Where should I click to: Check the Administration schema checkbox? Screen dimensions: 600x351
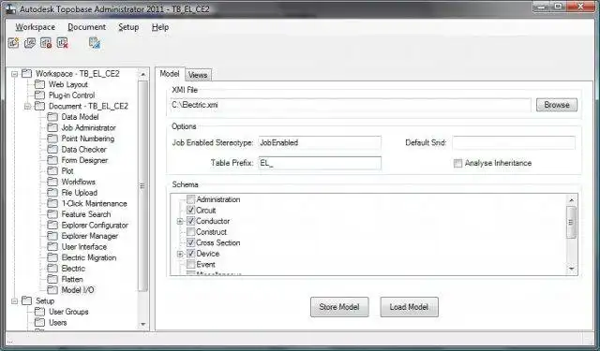pyautogui.click(x=190, y=199)
